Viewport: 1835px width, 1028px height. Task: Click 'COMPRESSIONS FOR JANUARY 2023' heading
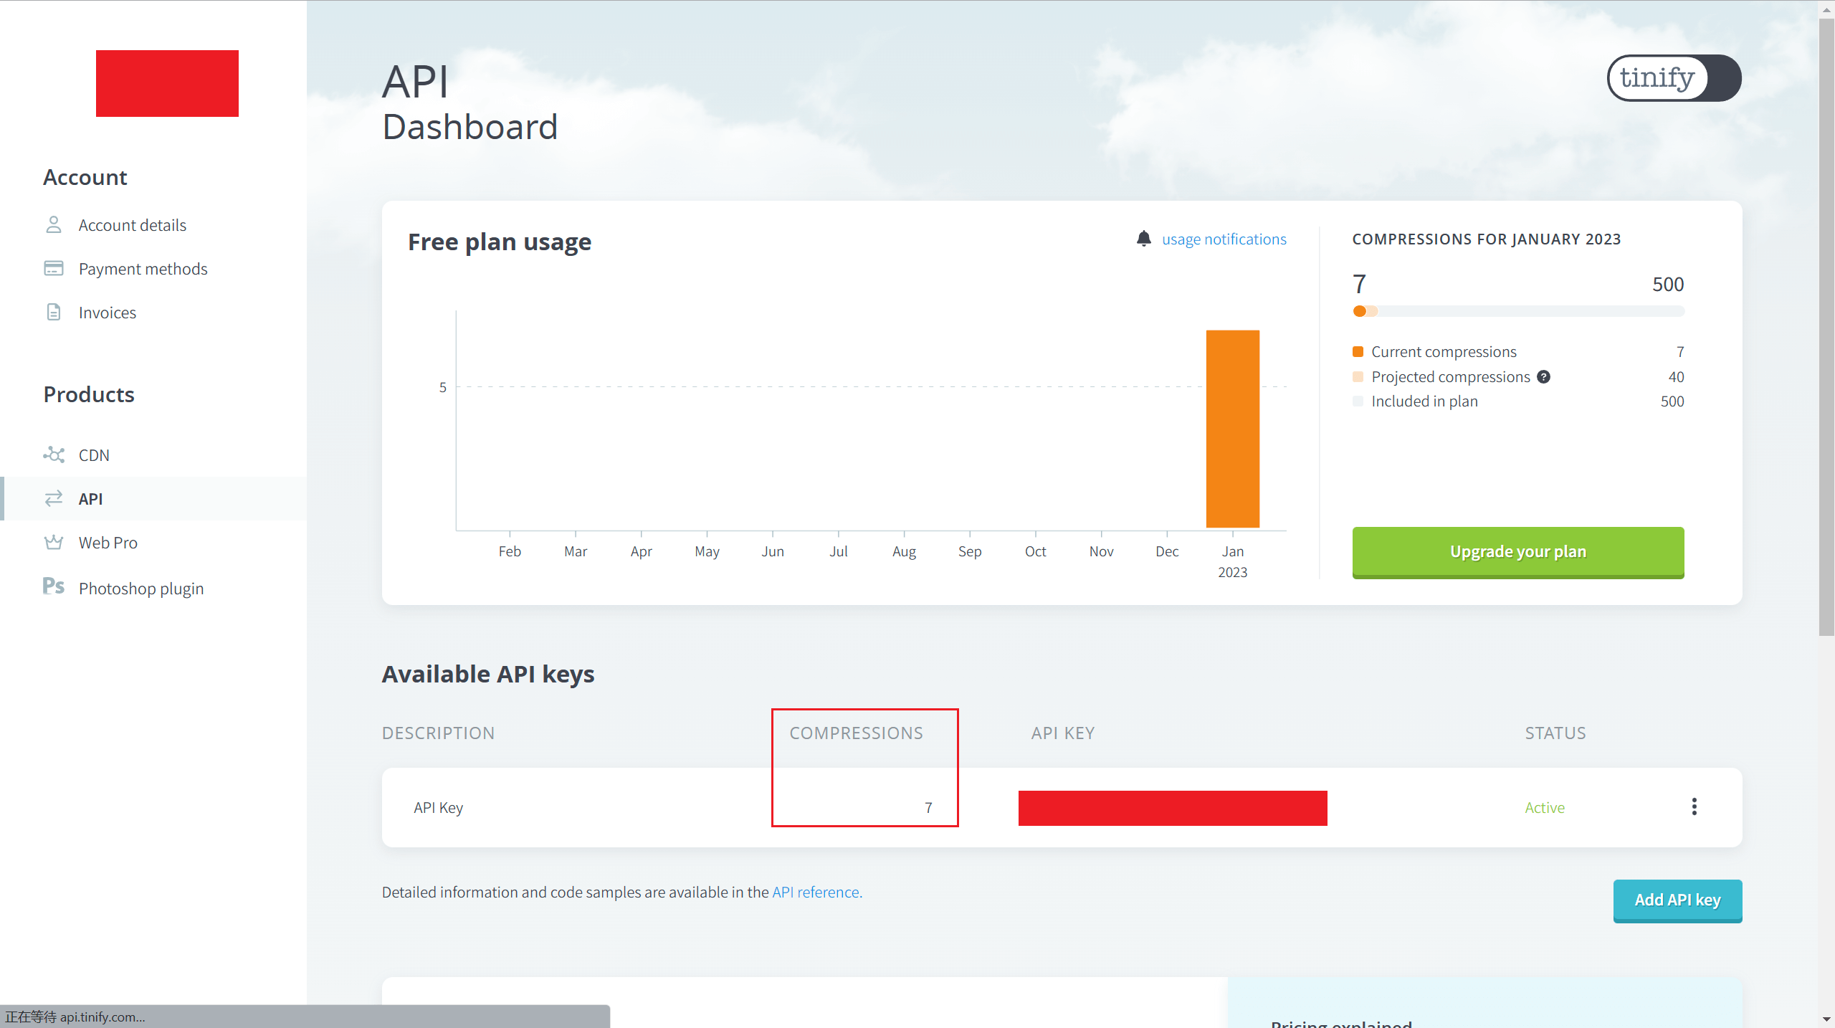point(1487,239)
